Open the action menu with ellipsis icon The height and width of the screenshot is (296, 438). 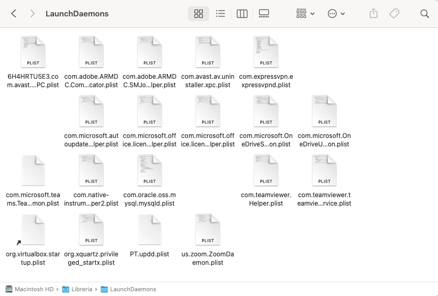point(336,13)
